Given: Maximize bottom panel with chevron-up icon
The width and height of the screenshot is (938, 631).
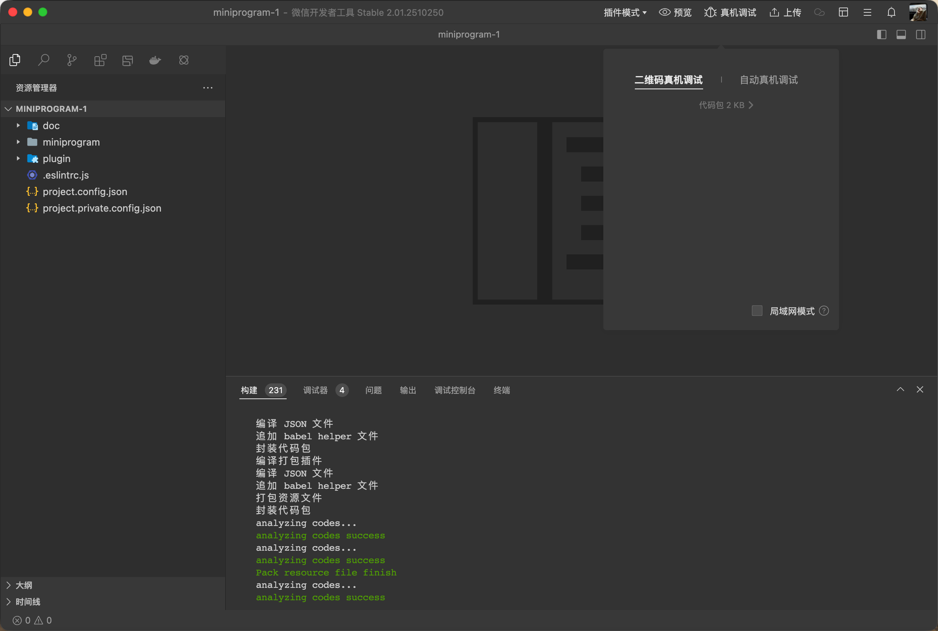Looking at the screenshot, I should [x=900, y=389].
